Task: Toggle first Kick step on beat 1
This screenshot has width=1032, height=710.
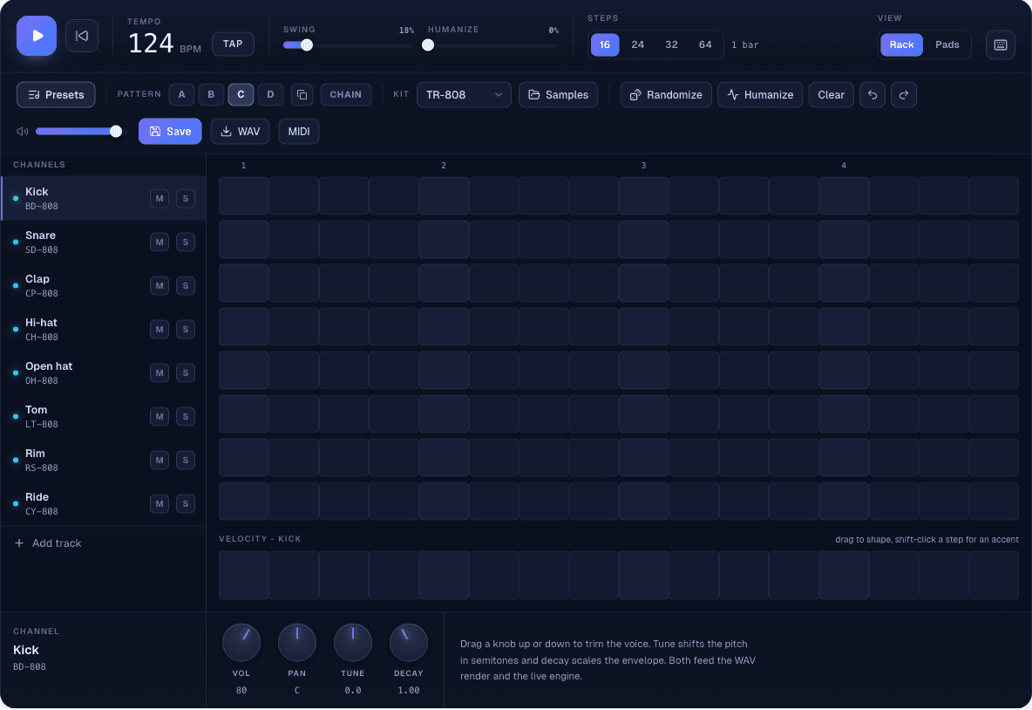Action: tap(243, 195)
